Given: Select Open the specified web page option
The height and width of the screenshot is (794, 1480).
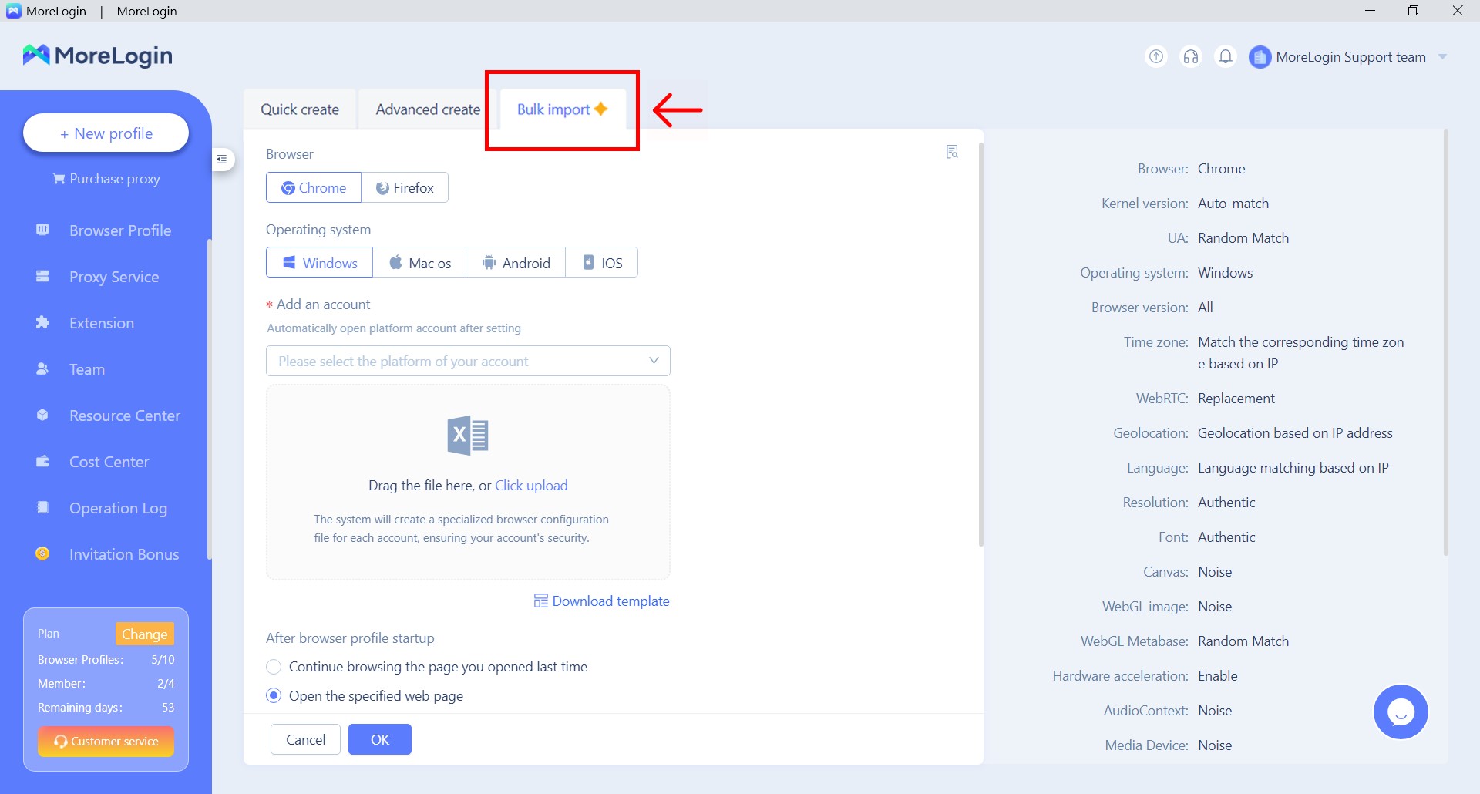Looking at the screenshot, I should [x=274, y=696].
